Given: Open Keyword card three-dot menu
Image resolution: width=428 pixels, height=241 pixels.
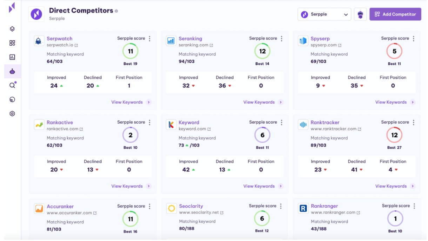Looking at the screenshot, I should (x=282, y=123).
